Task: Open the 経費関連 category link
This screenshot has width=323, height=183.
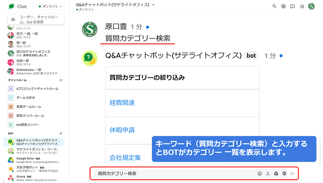Action: coord(122,103)
